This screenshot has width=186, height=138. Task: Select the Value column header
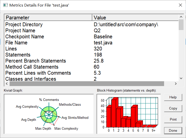click(135, 18)
